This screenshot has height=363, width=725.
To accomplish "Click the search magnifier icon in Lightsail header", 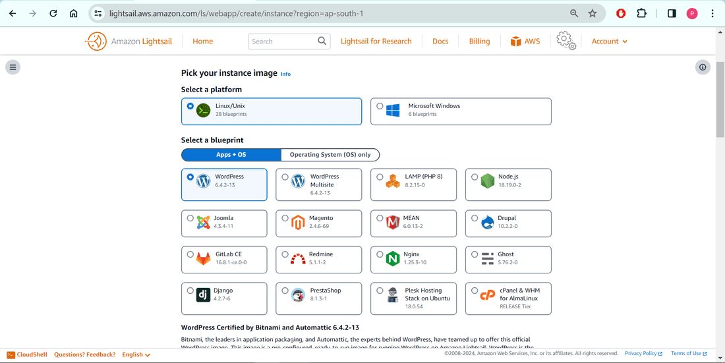I will [322, 41].
